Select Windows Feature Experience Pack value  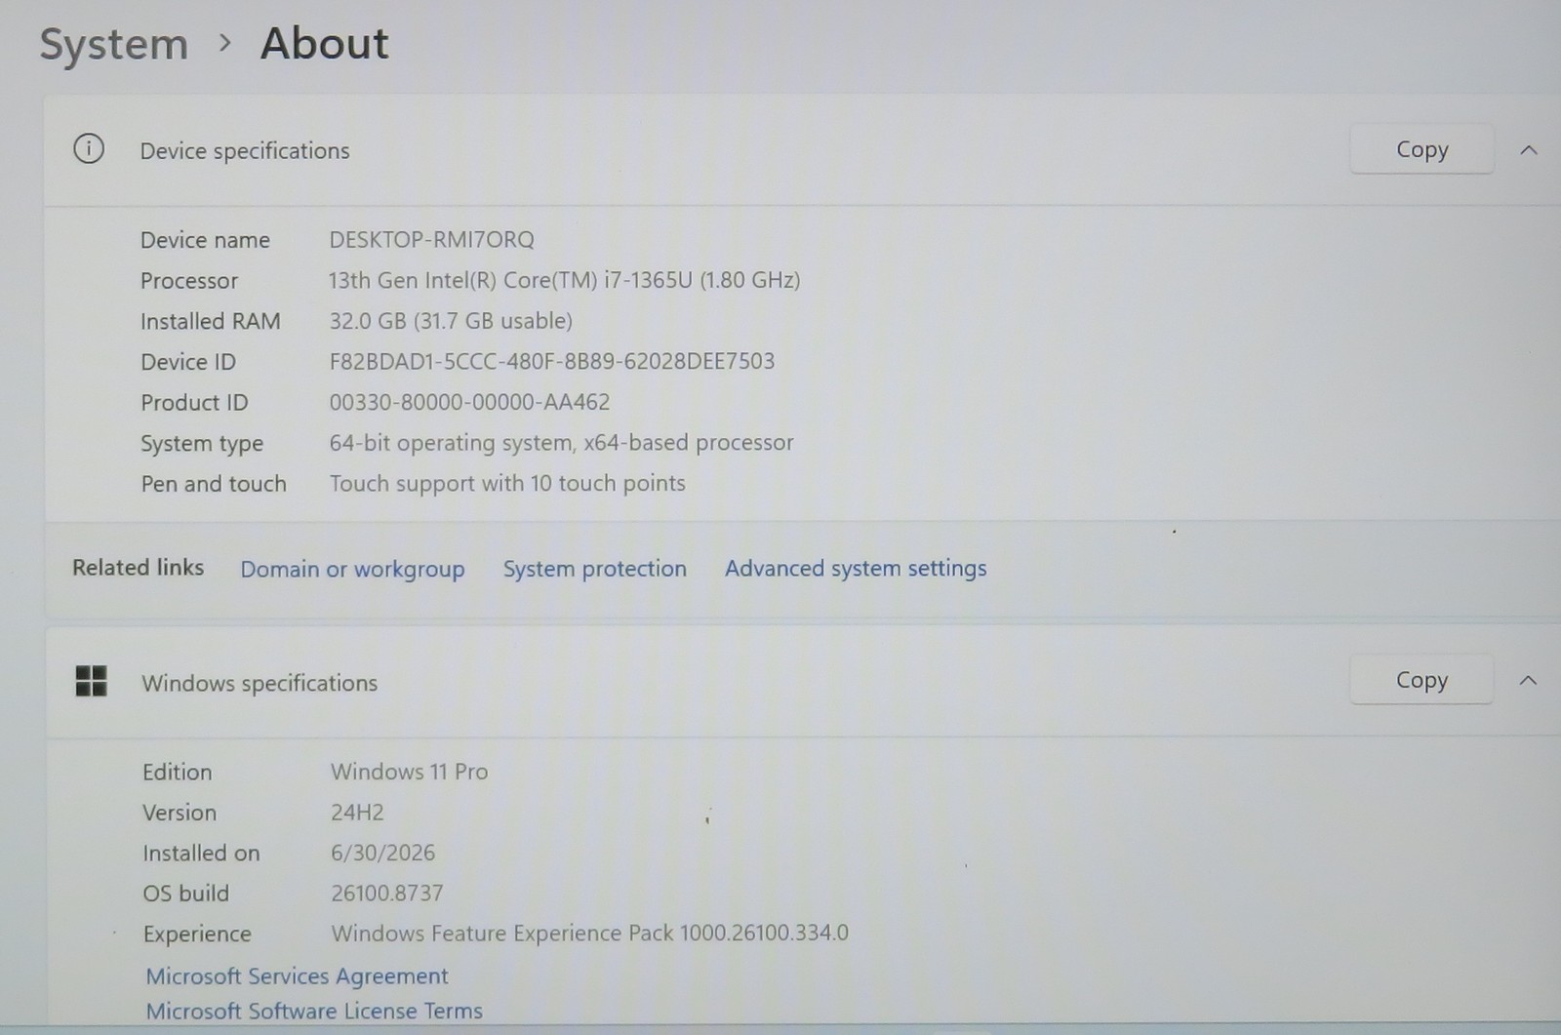(589, 934)
